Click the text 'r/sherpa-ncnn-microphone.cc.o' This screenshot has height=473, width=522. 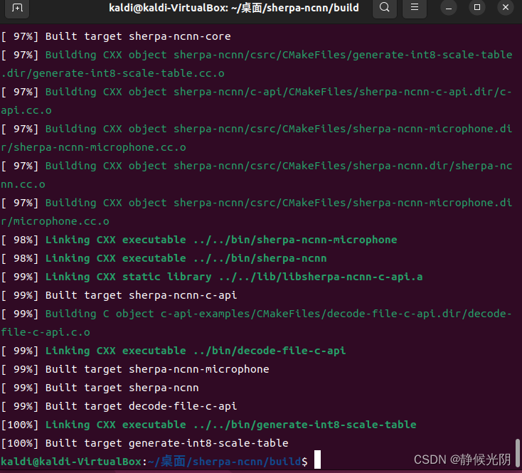pyautogui.click(x=93, y=147)
